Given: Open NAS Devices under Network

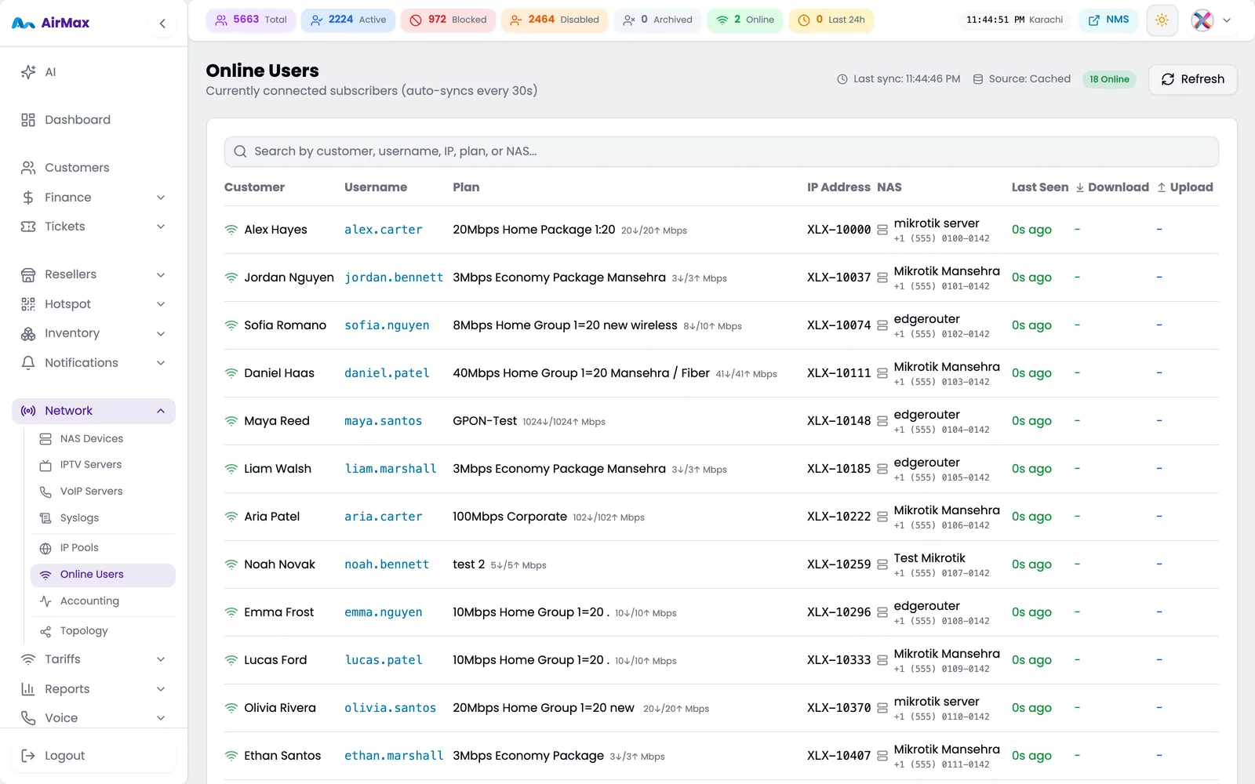Looking at the screenshot, I should pyautogui.click(x=103, y=439).
